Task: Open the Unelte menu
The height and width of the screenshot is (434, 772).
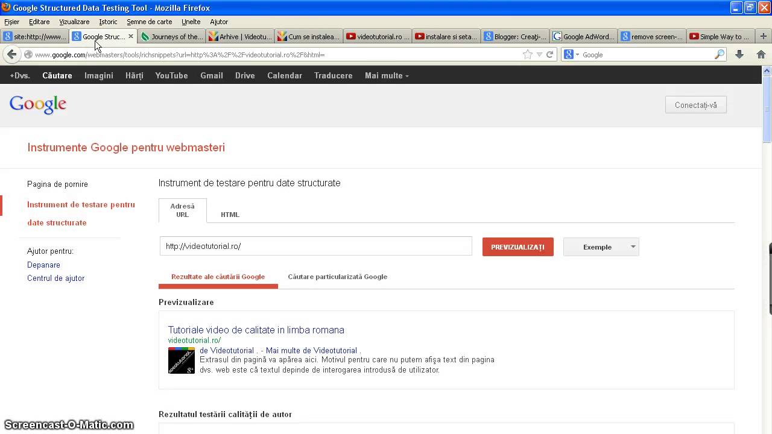Action: [x=191, y=22]
